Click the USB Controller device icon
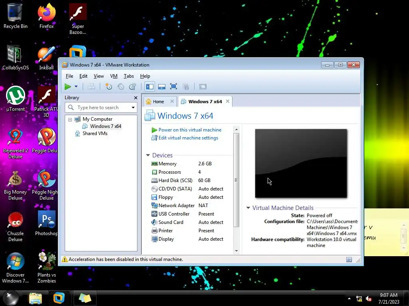 (x=155, y=214)
